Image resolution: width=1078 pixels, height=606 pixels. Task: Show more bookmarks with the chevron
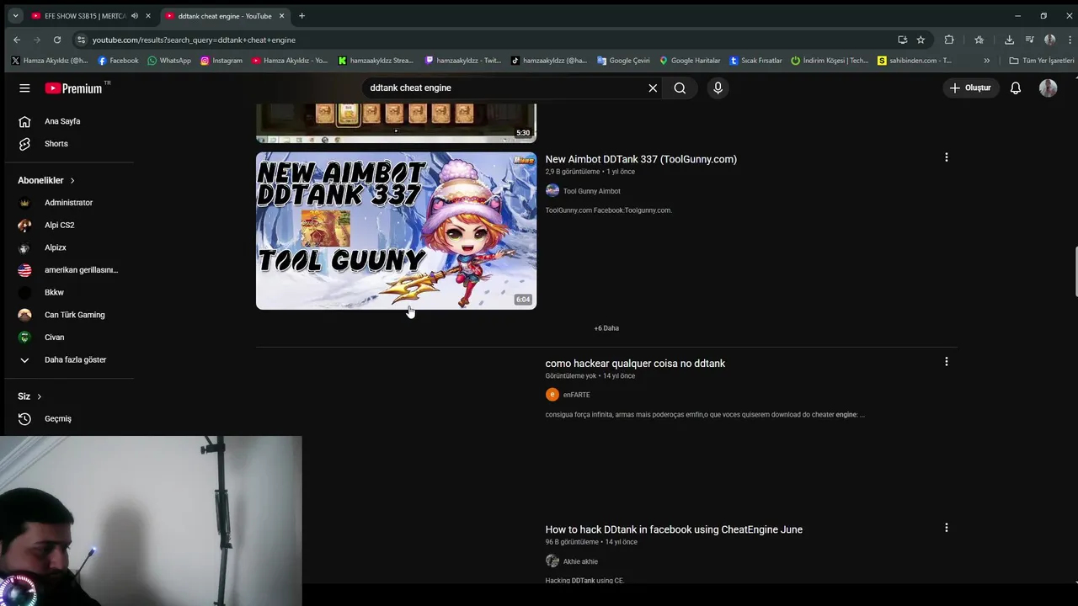(987, 61)
